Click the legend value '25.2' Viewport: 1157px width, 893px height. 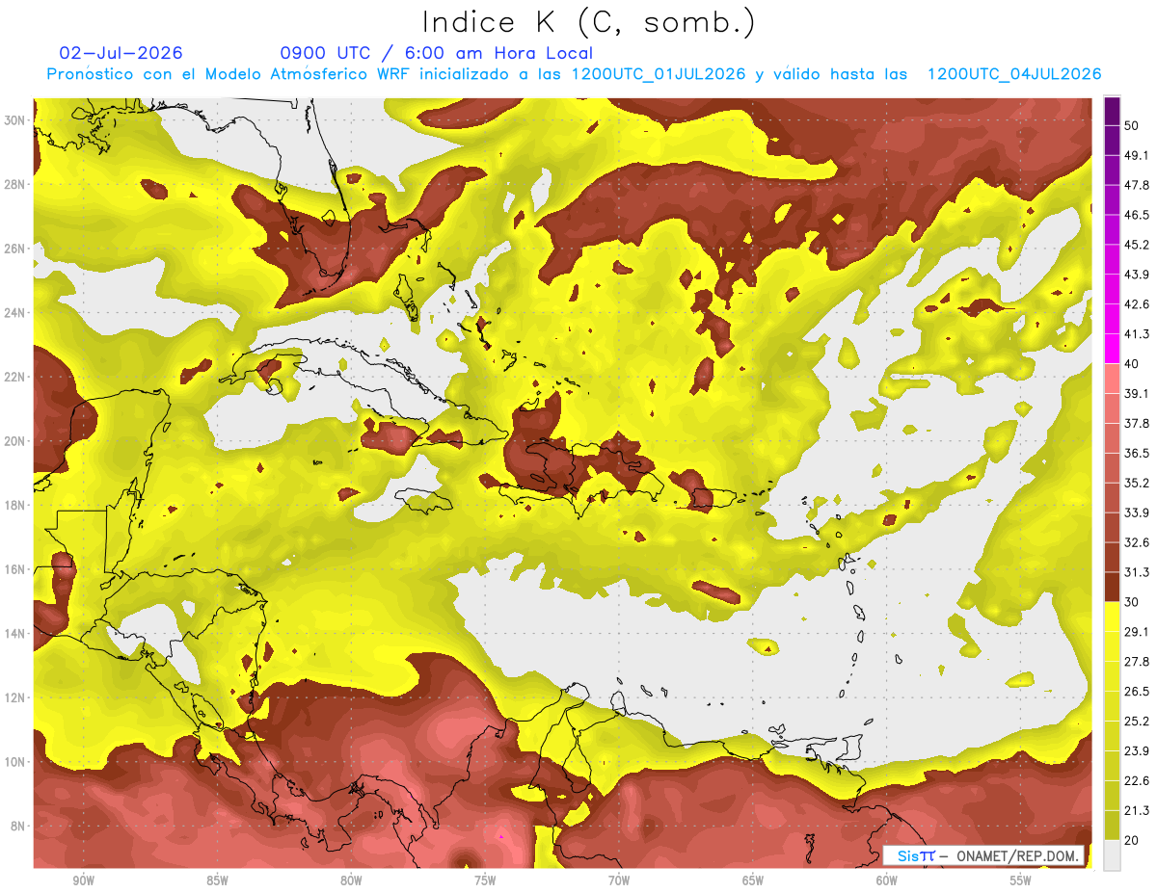point(1137,721)
